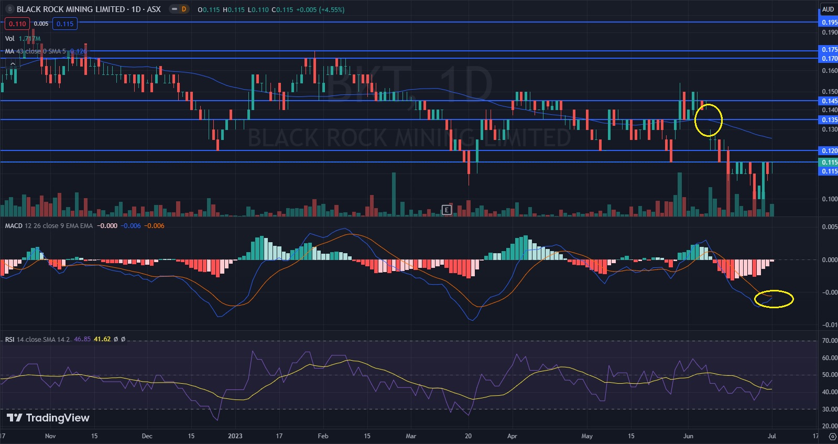Click the grey minus status badge
This screenshot has height=444, width=838.
(175, 9)
